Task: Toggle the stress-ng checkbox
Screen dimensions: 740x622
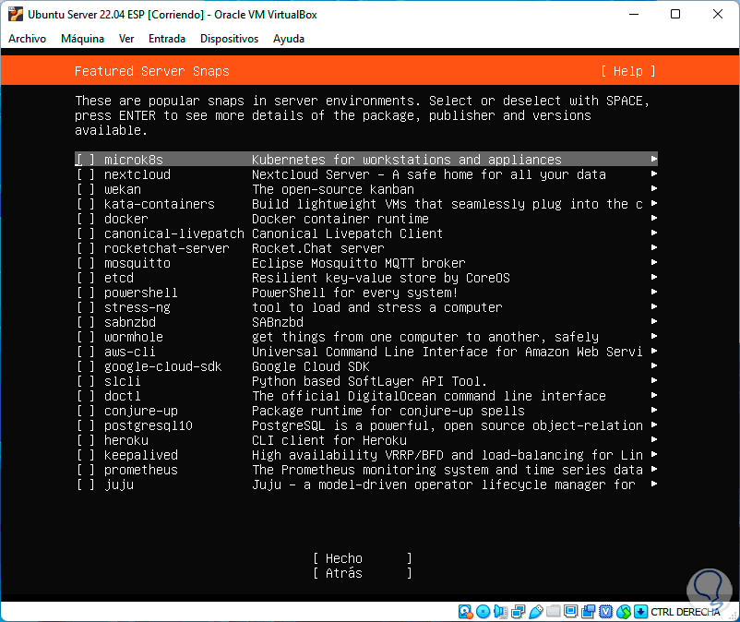Action: pyautogui.click(x=86, y=307)
